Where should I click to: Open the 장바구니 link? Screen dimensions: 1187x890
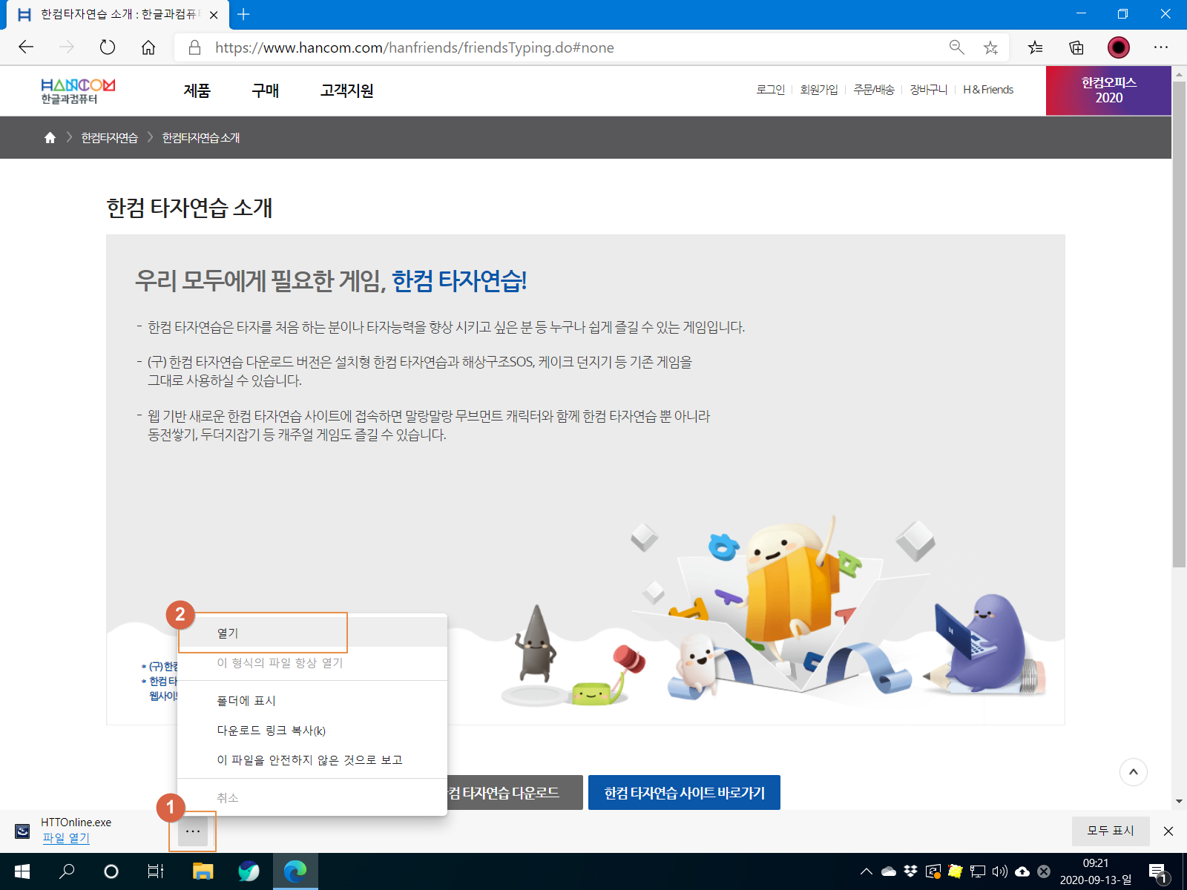coord(929,90)
